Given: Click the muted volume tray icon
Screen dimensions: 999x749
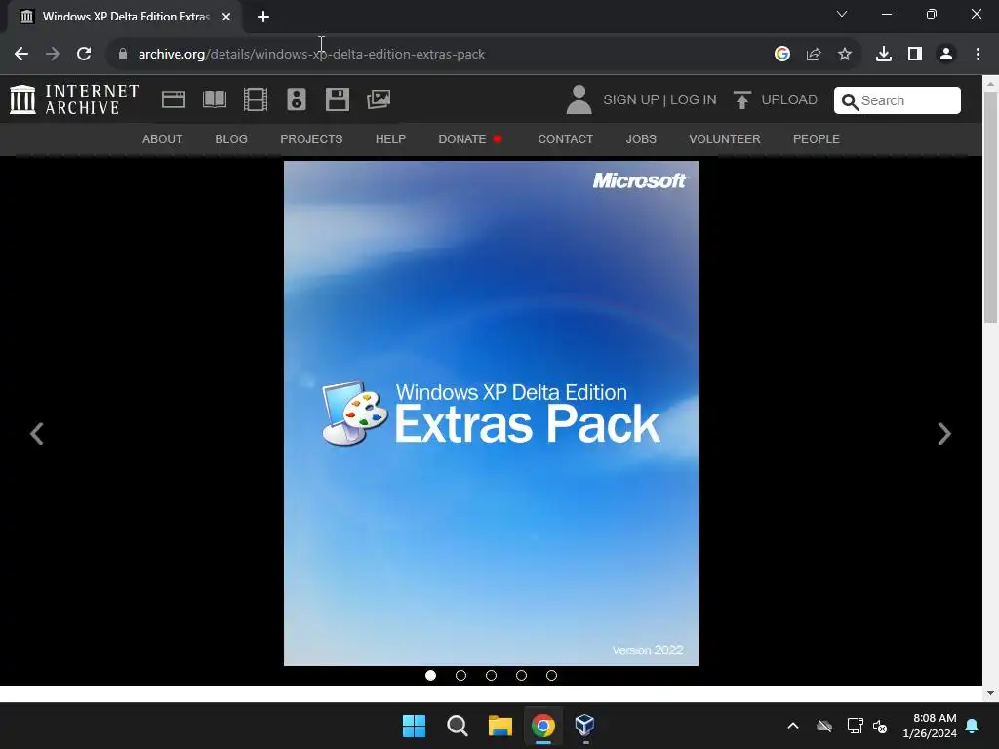Looking at the screenshot, I should [880, 726].
